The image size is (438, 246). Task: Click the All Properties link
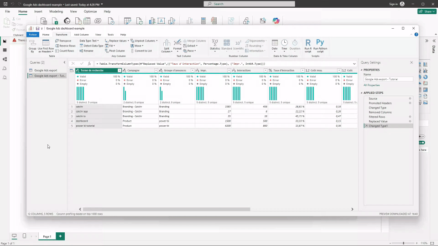[x=371, y=85]
